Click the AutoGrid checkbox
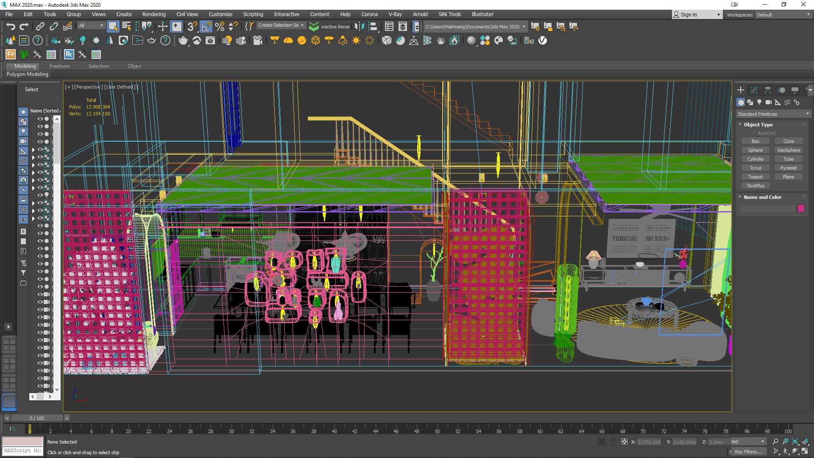Screen dimensions: 814x458 (x=754, y=133)
